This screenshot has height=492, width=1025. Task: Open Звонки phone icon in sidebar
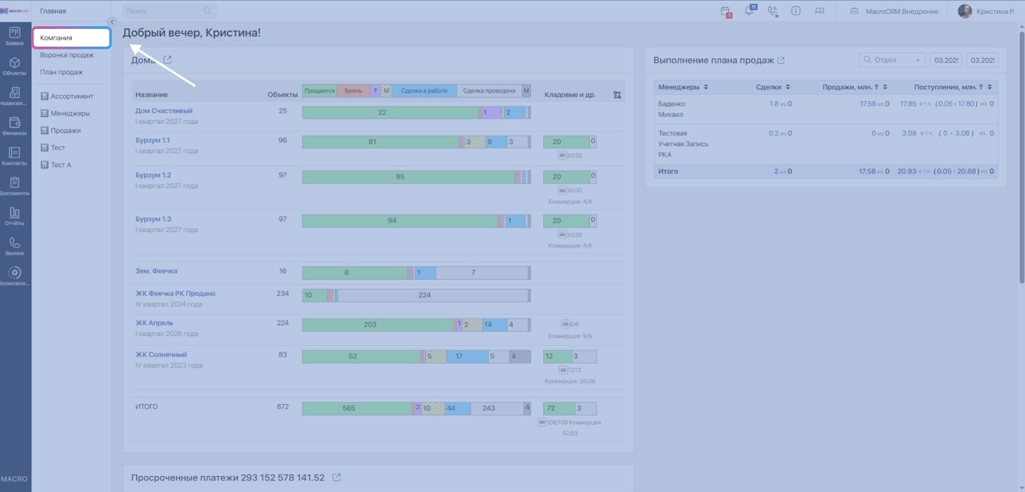[14, 245]
